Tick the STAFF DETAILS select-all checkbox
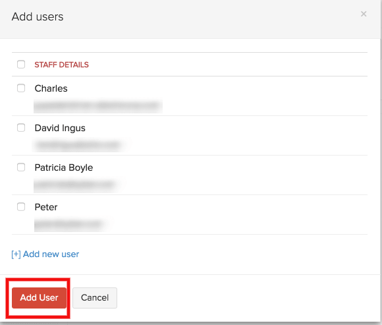 [21, 65]
